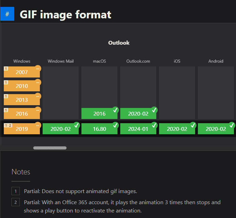
Task: Select the macOS 2016 supported cell
Action: (99, 113)
